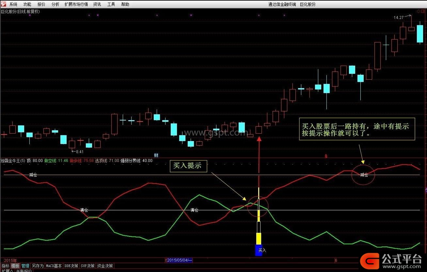Click the 8.41 low price label

[x=80, y=152]
